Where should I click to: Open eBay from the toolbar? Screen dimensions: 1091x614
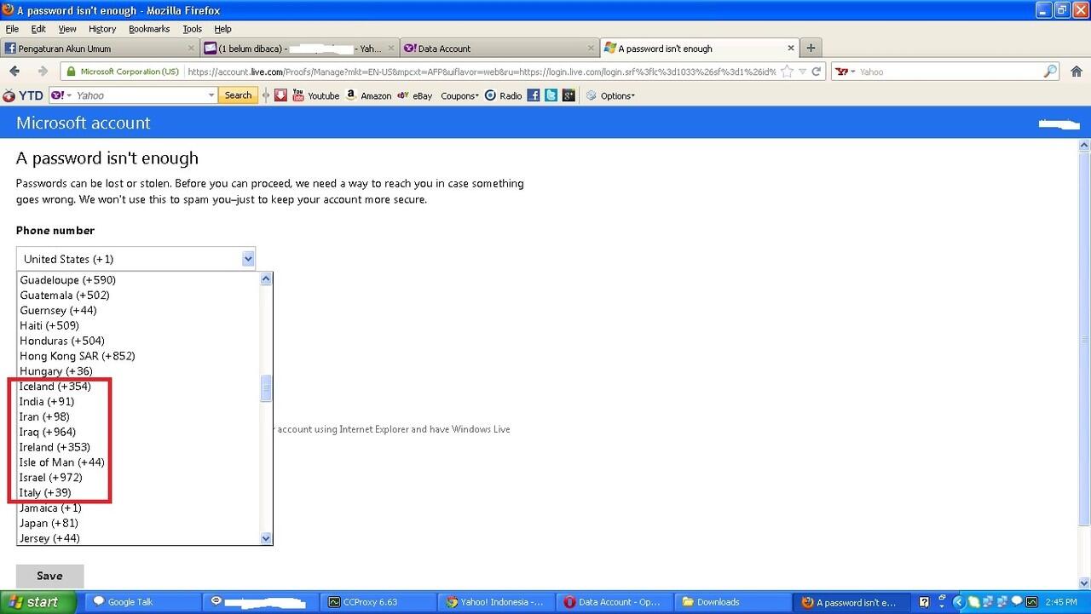[x=415, y=95]
